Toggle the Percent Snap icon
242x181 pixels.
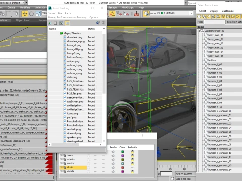(x=119, y=14)
